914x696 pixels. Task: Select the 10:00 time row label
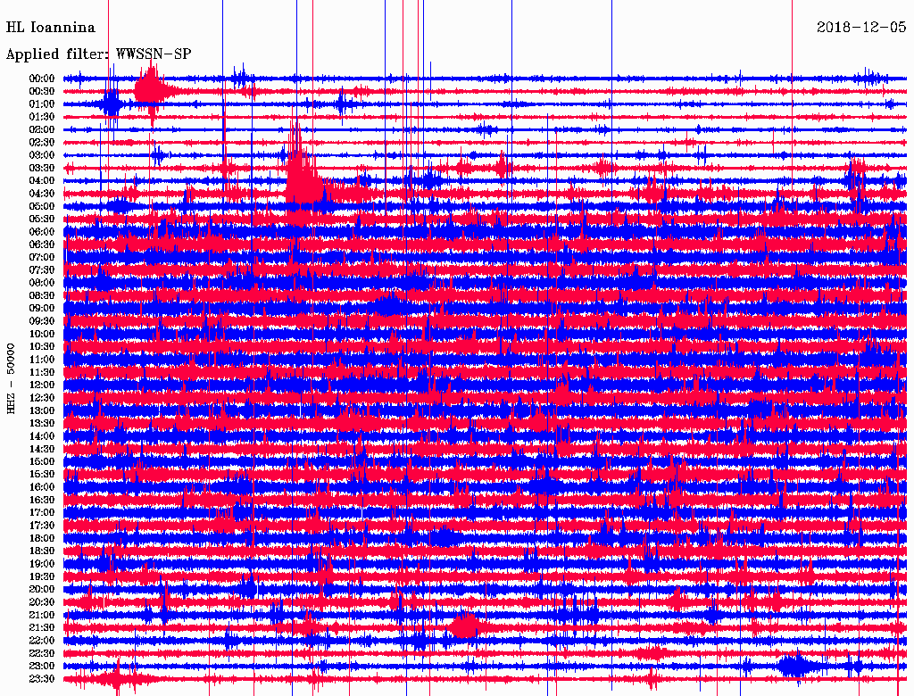[42, 334]
